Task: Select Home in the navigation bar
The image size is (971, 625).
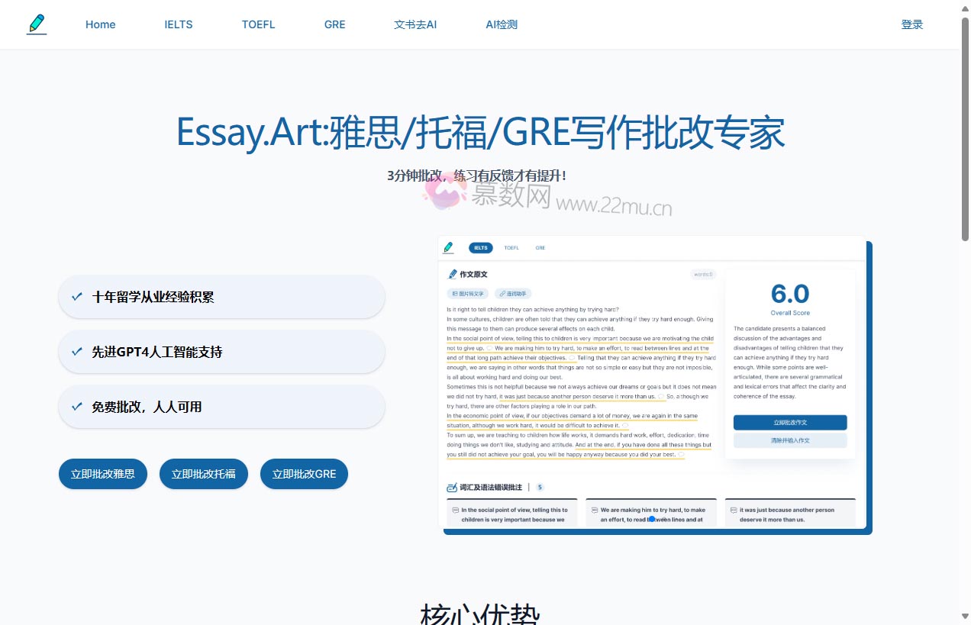Action: (100, 24)
